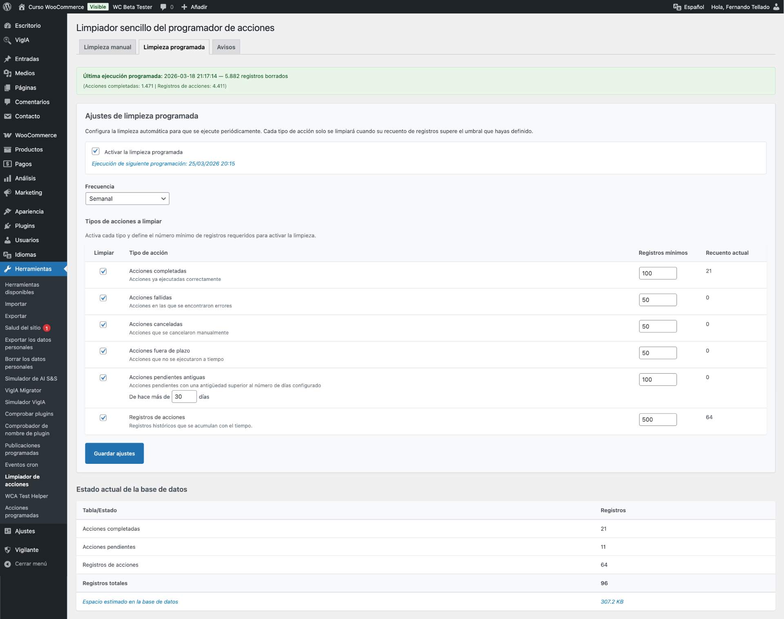Click the Pagos payments icon

tap(7, 164)
